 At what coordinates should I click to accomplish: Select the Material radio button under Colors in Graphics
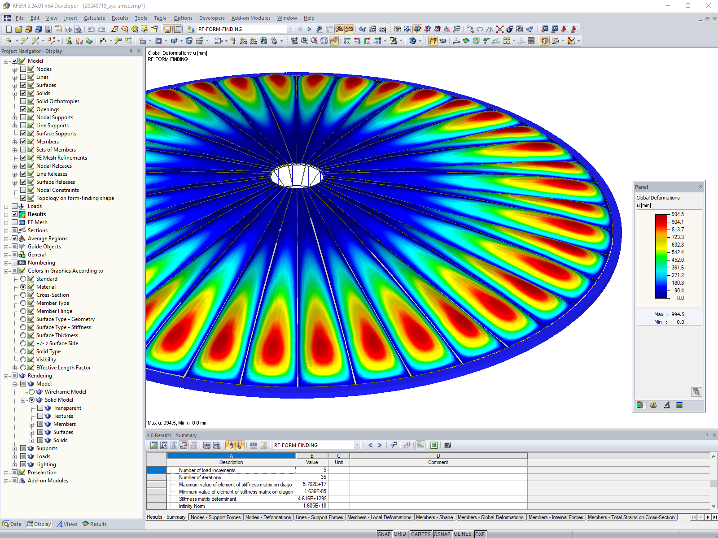23,286
